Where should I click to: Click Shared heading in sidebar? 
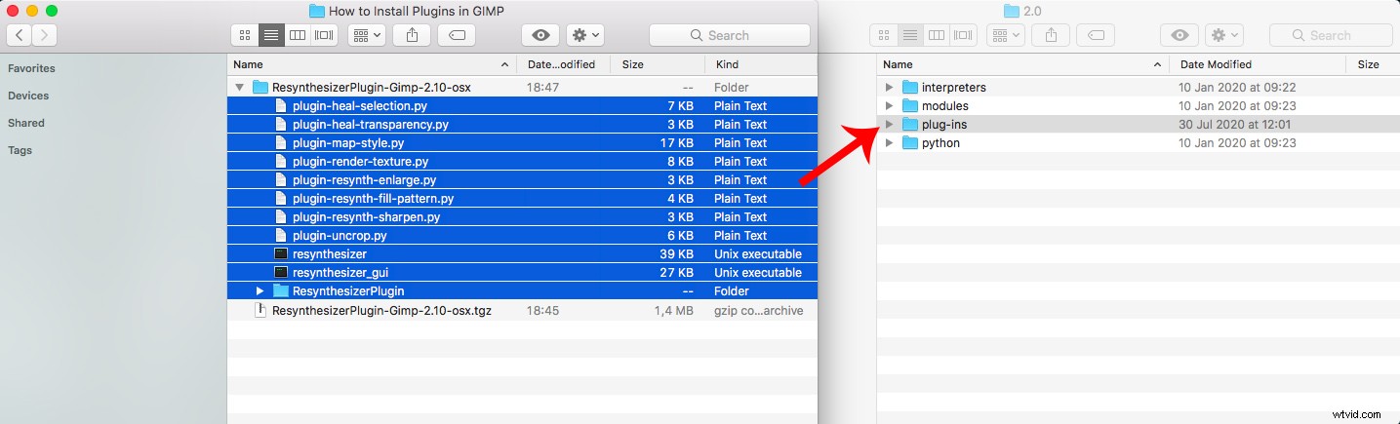click(x=26, y=123)
